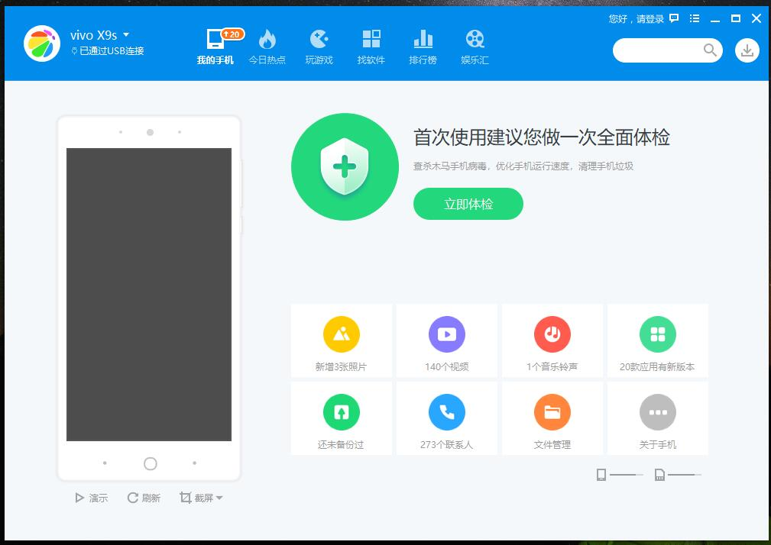The width and height of the screenshot is (771, 545).
Task: Click the magnifier search icon
Action: 710,50
